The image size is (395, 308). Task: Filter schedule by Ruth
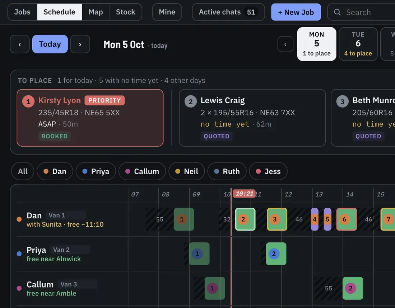[227, 171]
